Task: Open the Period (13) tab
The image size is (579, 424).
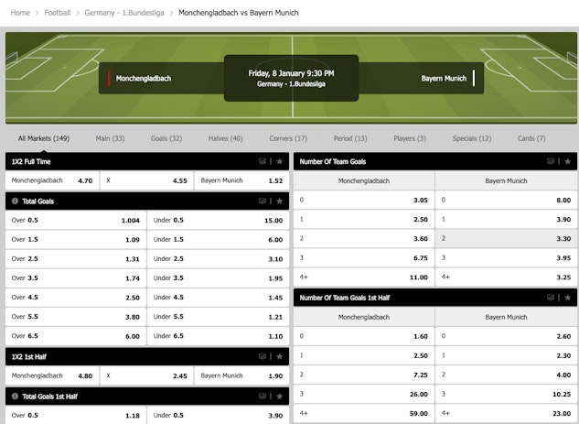Action: (x=350, y=138)
